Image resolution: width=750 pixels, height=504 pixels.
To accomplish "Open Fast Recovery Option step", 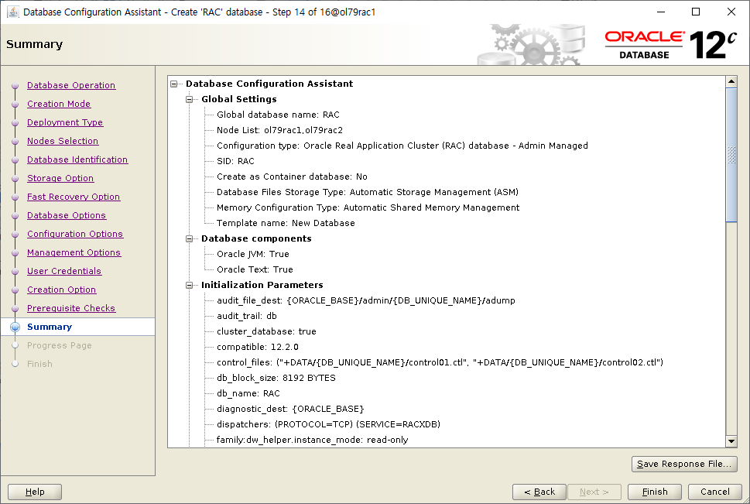I will pyautogui.click(x=74, y=197).
